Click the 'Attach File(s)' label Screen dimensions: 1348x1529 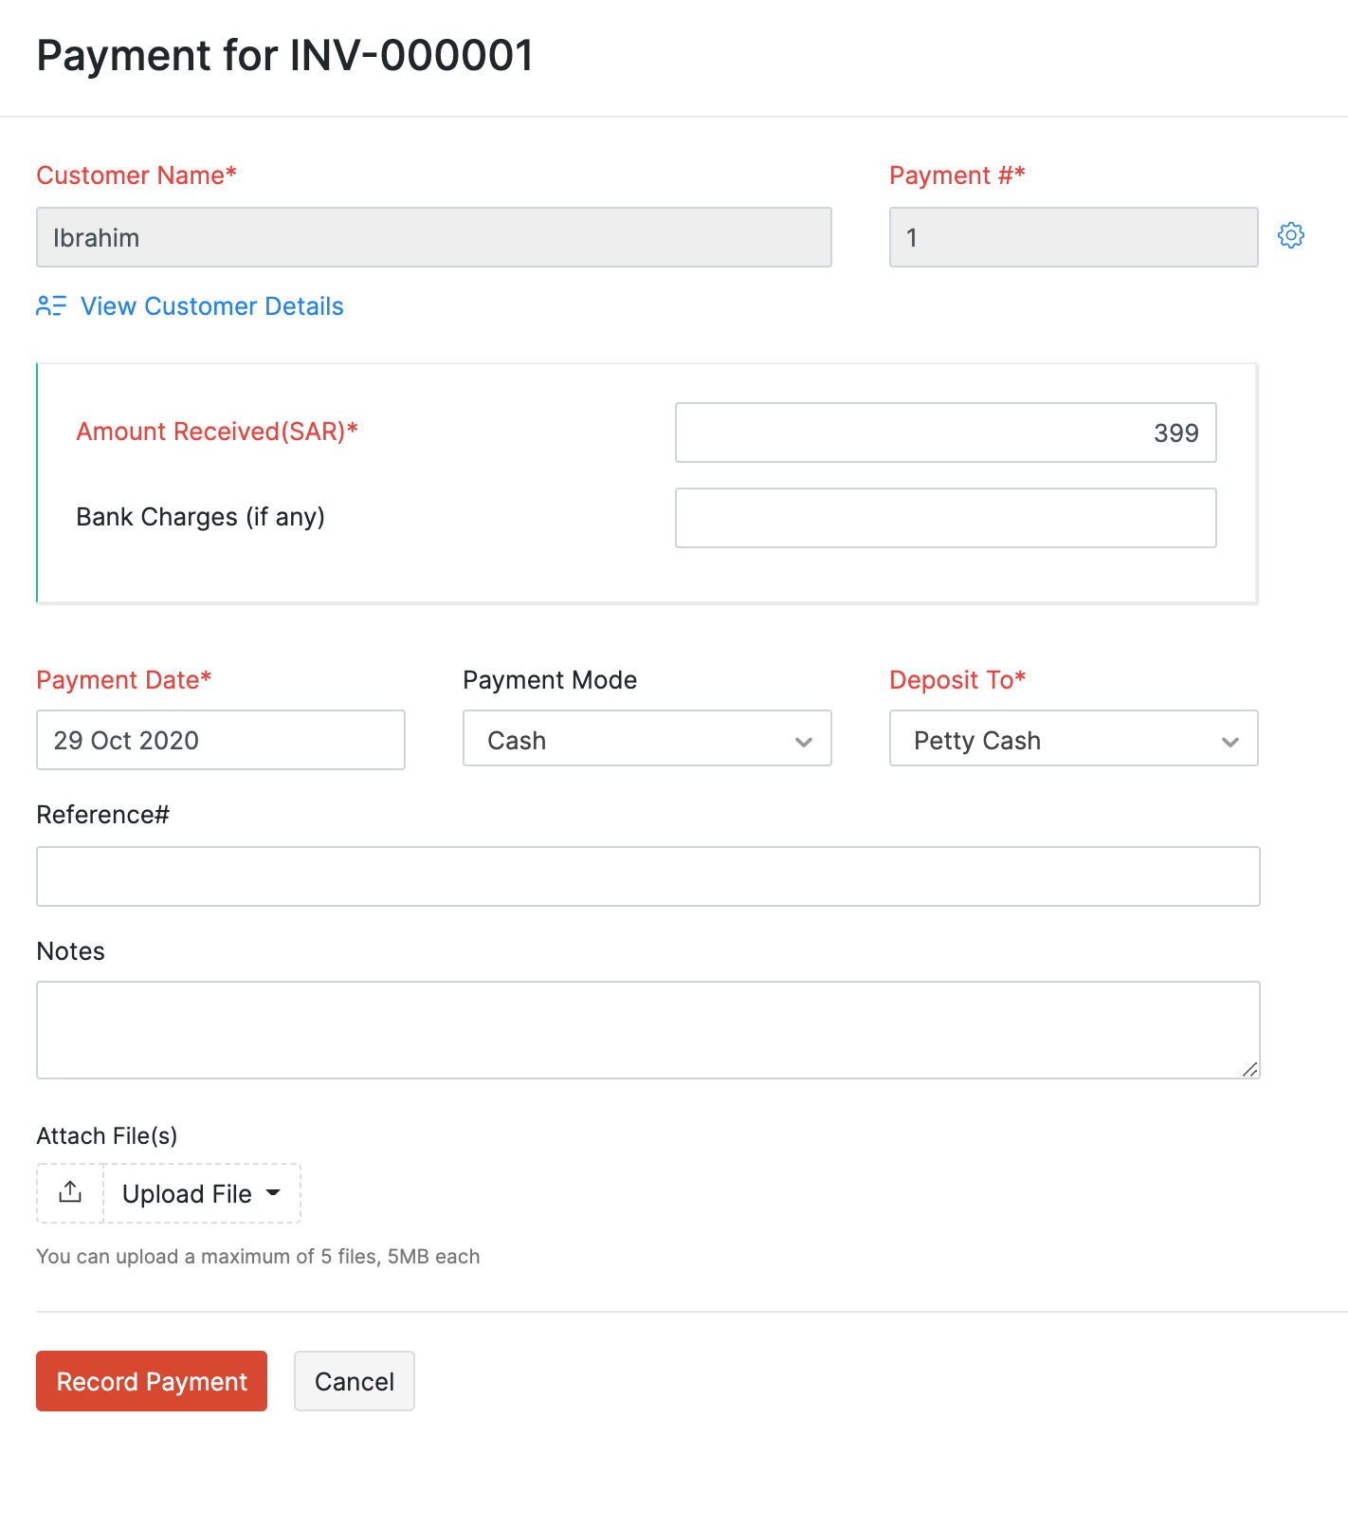(x=107, y=1136)
